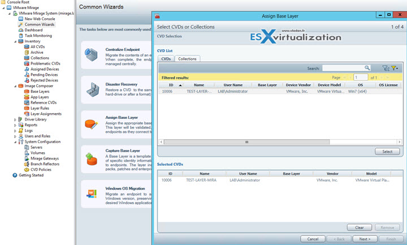Expand the Logs tree node

[x=15, y=131]
